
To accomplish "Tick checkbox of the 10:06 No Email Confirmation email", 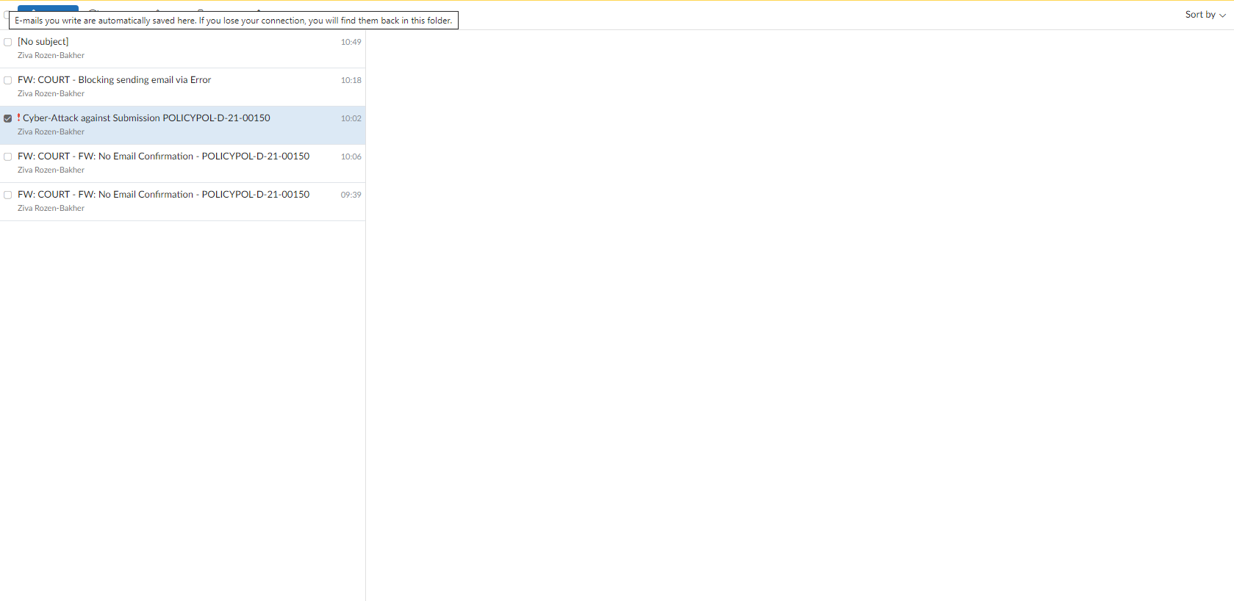I will [8, 156].
